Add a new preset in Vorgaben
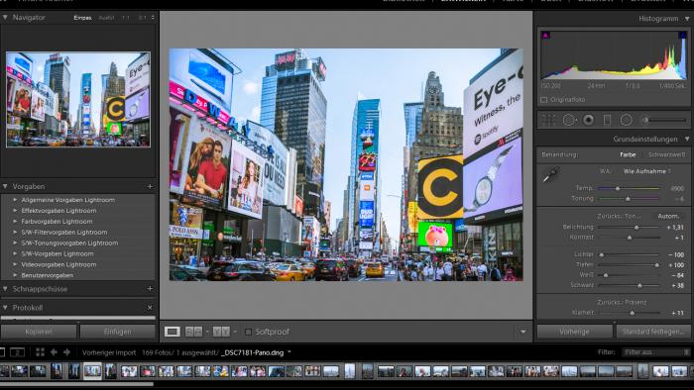 click(150, 186)
